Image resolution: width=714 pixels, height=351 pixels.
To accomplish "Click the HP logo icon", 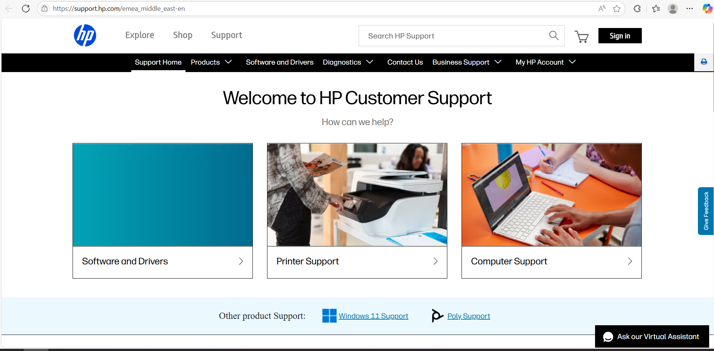I will pos(85,35).
